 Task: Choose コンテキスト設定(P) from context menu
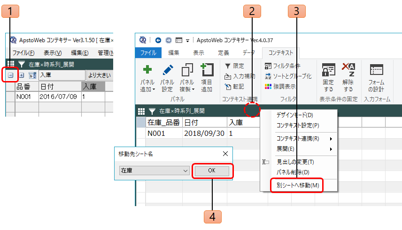click(x=299, y=126)
